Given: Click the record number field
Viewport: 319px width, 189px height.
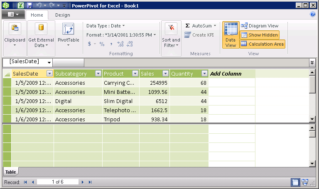Looking at the screenshot, I should coord(58,182).
